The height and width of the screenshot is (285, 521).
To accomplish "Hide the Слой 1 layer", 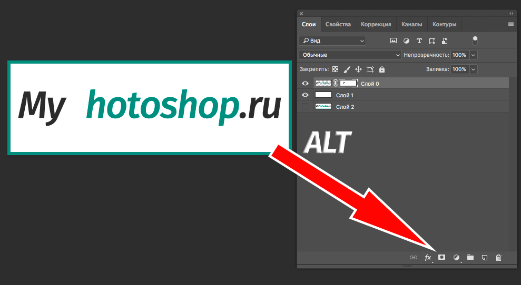I will pyautogui.click(x=305, y=95).
